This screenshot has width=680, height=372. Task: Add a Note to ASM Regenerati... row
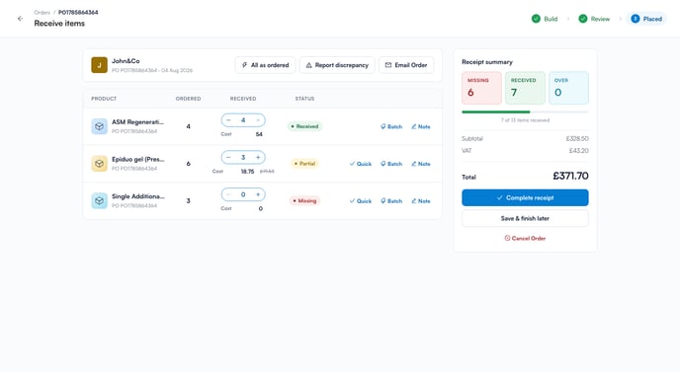(x=421, y=126)
